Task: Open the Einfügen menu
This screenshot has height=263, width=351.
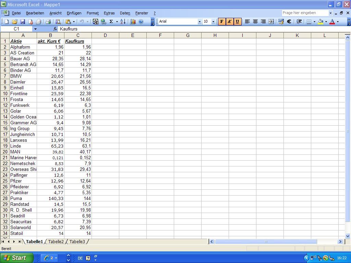Action: pyautogui.click(x=74, y=13)
